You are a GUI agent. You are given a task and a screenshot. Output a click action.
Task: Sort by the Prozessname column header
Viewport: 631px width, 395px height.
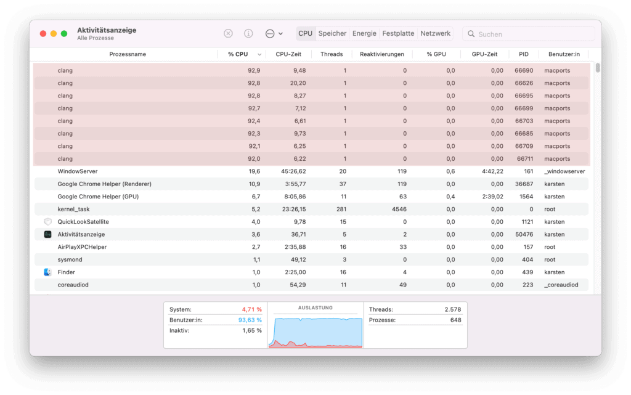click(128, 54)
